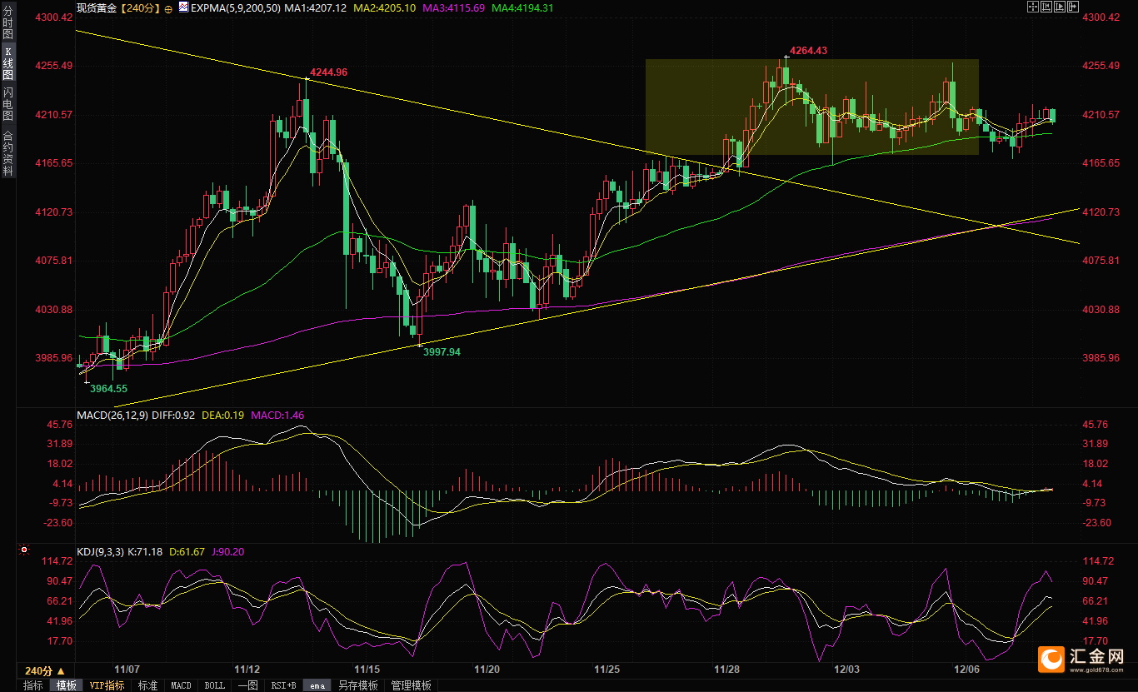Viewport: 1138px width, 692px height.
Task: Click the panel expand-right arrow icon
Action: [x=1073, y=7]
